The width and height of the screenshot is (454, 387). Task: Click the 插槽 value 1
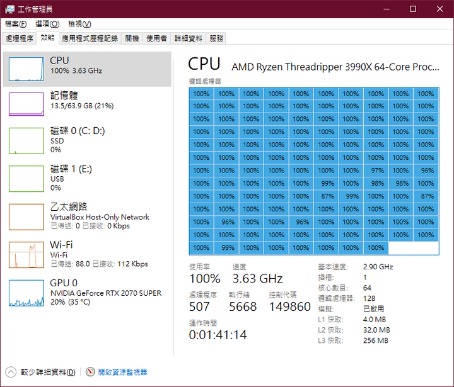[365, 278]
